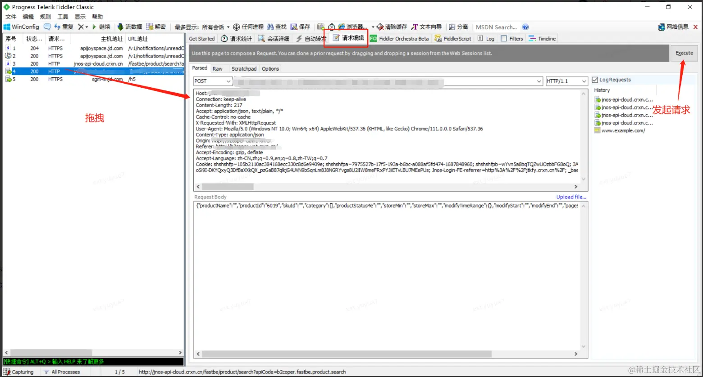703x377 pixels.
Task: Open the HTTP/1.1 version dropdown
Action: pyautogui.click(x=567, y=81)
